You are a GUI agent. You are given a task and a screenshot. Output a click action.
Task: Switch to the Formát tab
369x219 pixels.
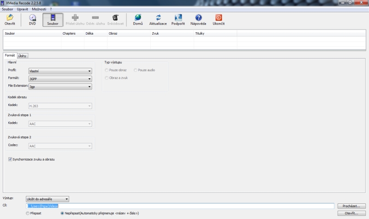(x=10, y=55)
